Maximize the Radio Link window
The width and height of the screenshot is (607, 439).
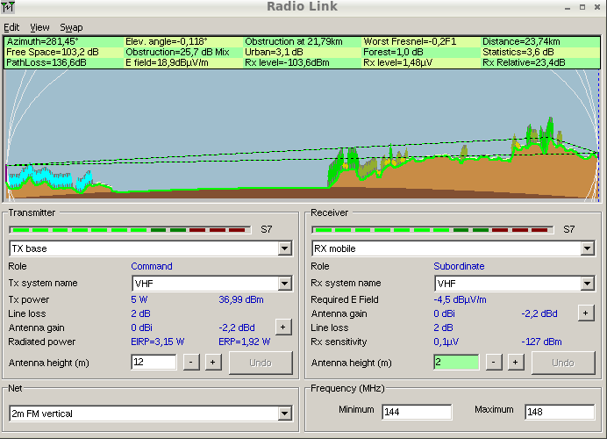coord(582,7)
